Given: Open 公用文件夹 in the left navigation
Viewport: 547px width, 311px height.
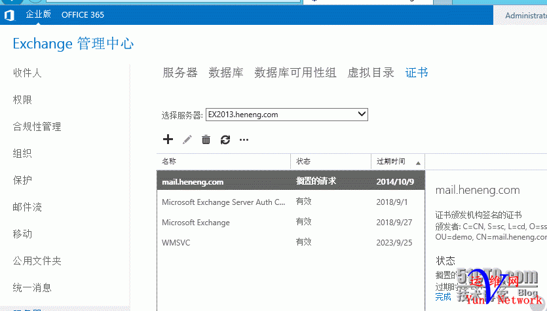Looking at the screenshot, I should tap(37, 261).
